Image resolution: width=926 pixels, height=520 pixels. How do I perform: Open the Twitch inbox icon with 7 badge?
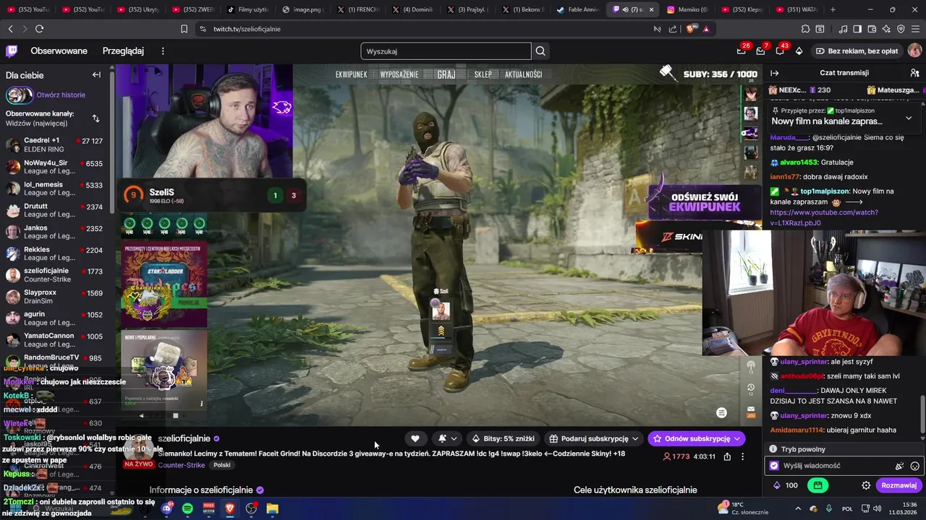click(760, 51)
